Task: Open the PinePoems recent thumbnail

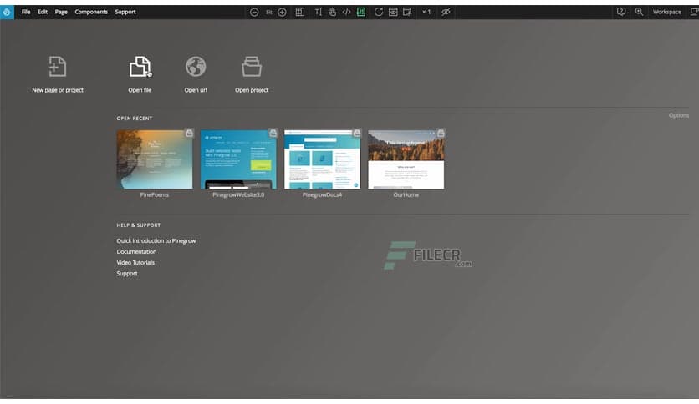Action: (x=155, y=159)
